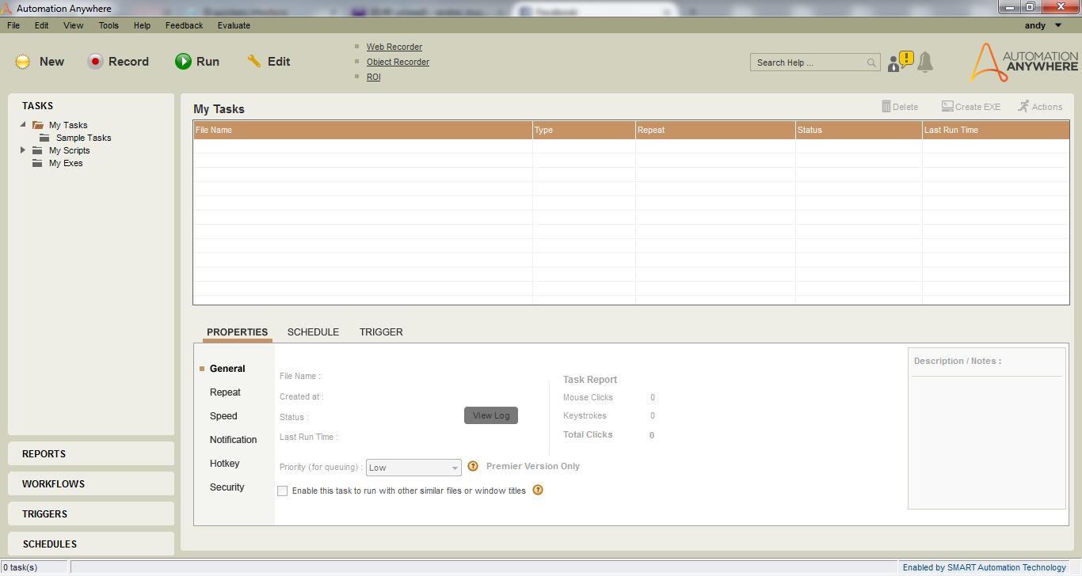
Task: Open the Web Recorder link
Action: pyautogui.click(x=394, y=47)
